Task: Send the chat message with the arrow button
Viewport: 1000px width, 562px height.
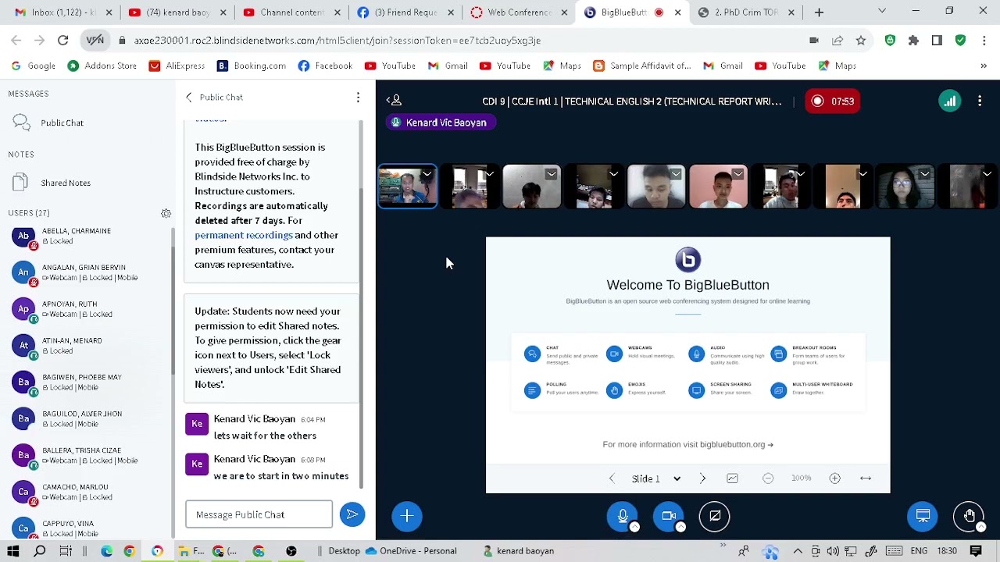Action: point(352,514)
